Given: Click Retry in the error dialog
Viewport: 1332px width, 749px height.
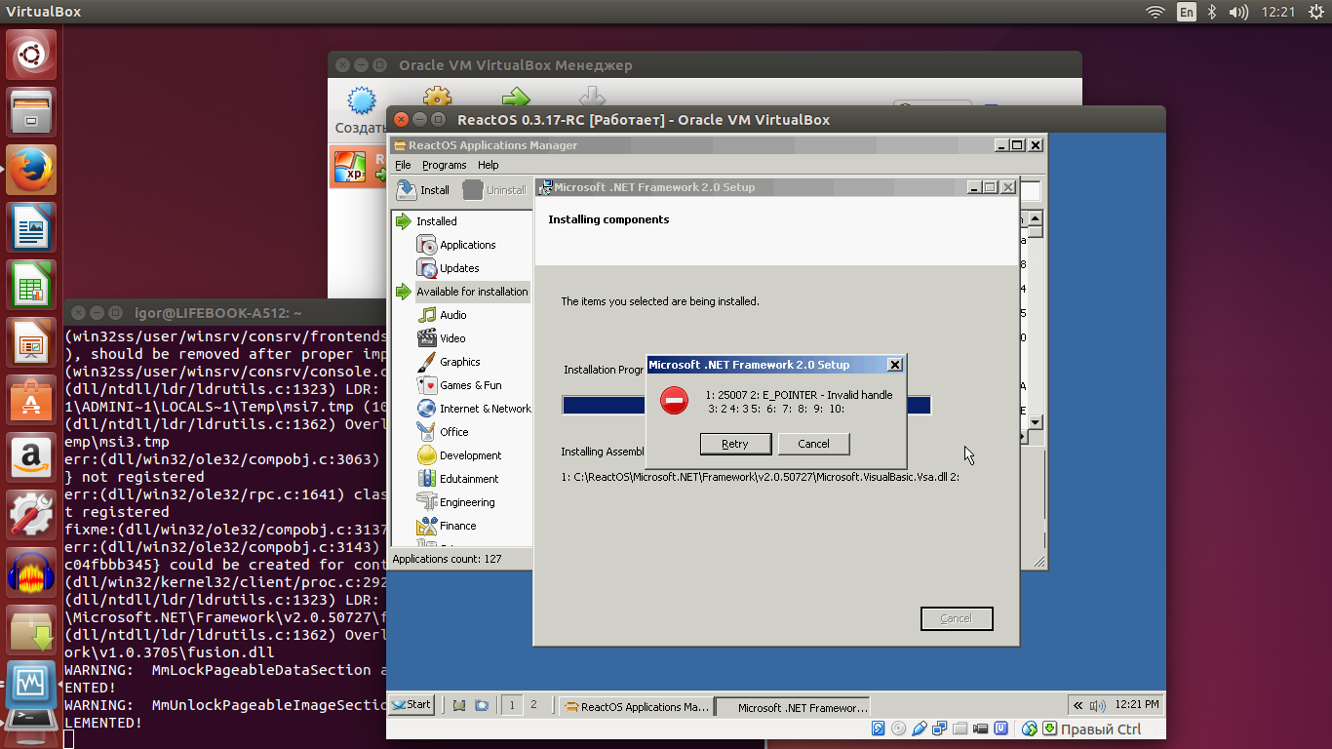Looking at the screenshot, I should click(x=736, y=444).
